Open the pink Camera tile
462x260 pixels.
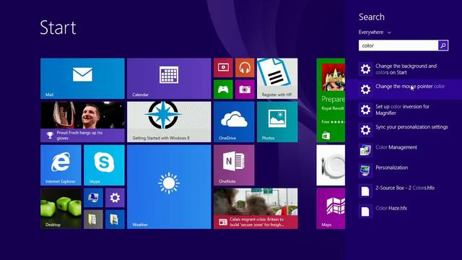click(245, 90)
